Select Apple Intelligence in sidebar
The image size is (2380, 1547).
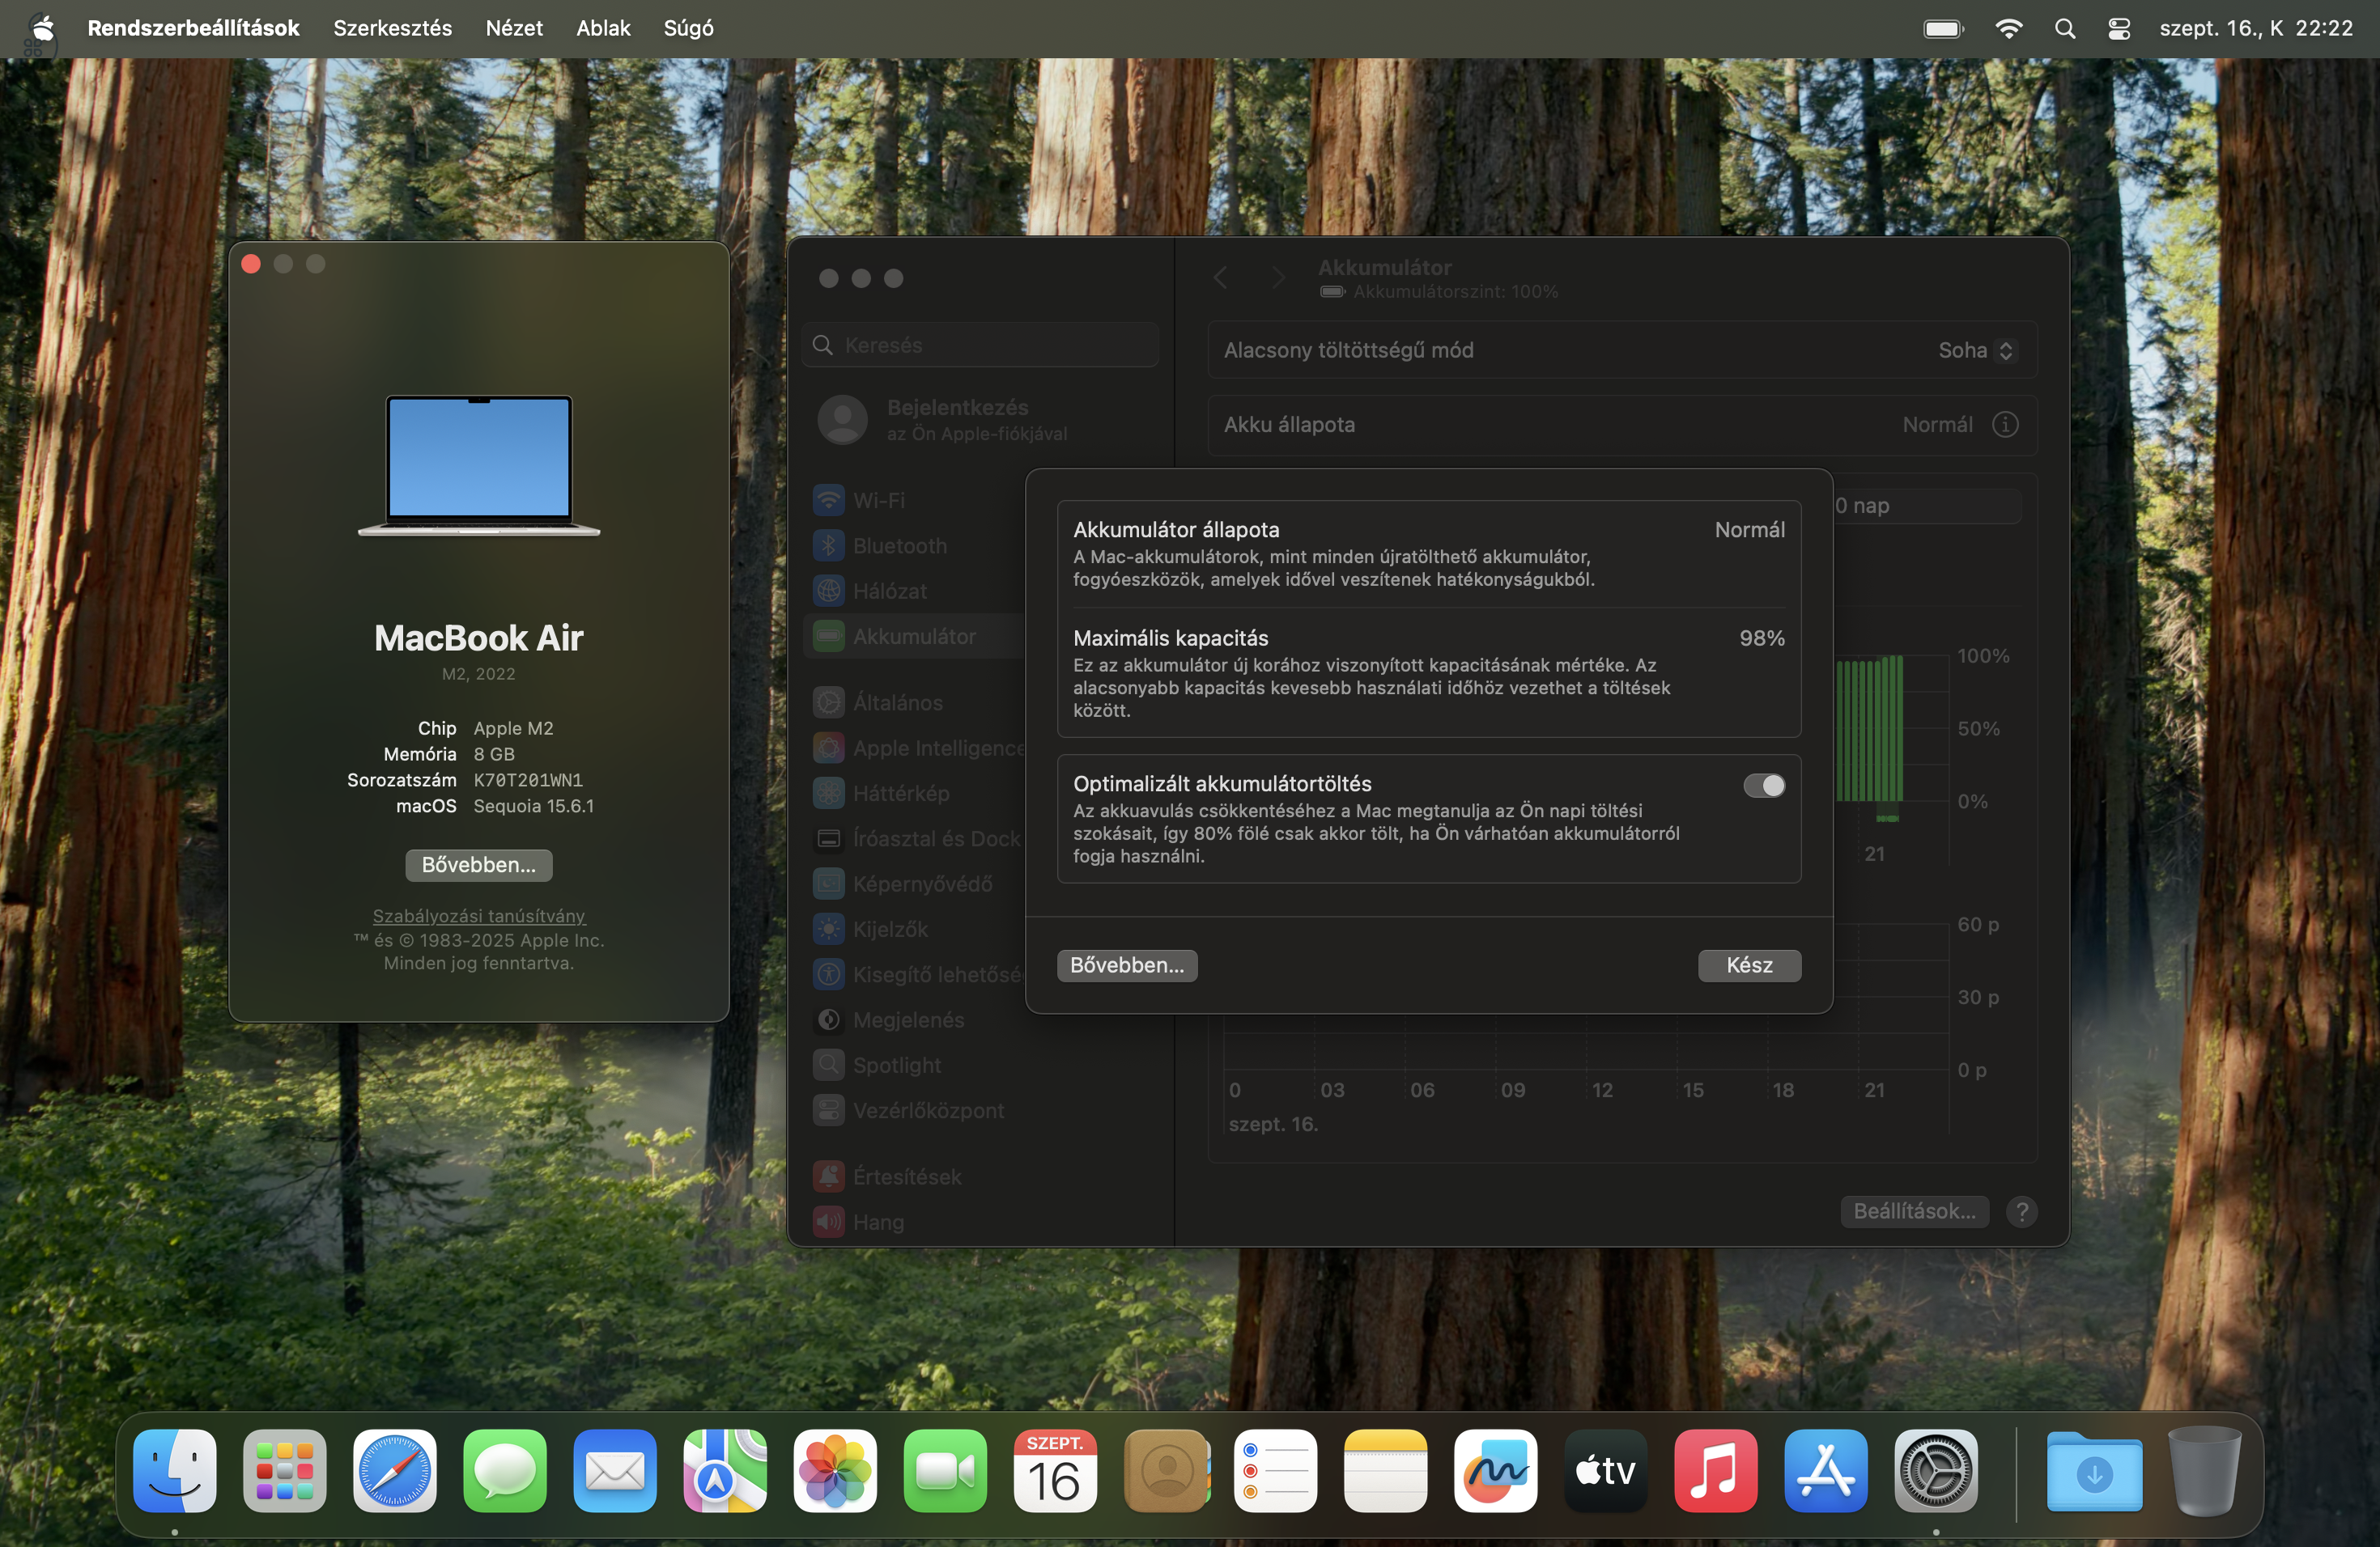(915, 748)
